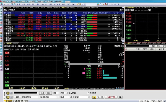
Task: Click the blue edit icon beside the printer
Action: [x=14, y=4]
